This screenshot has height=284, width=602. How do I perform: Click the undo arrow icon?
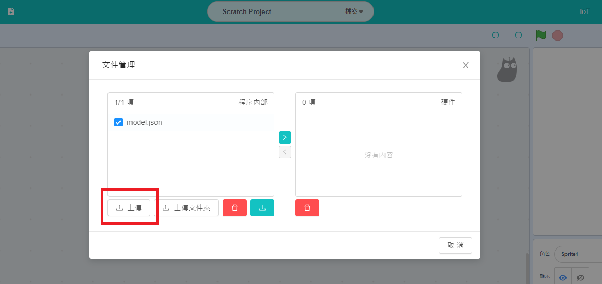coord(496,35)
